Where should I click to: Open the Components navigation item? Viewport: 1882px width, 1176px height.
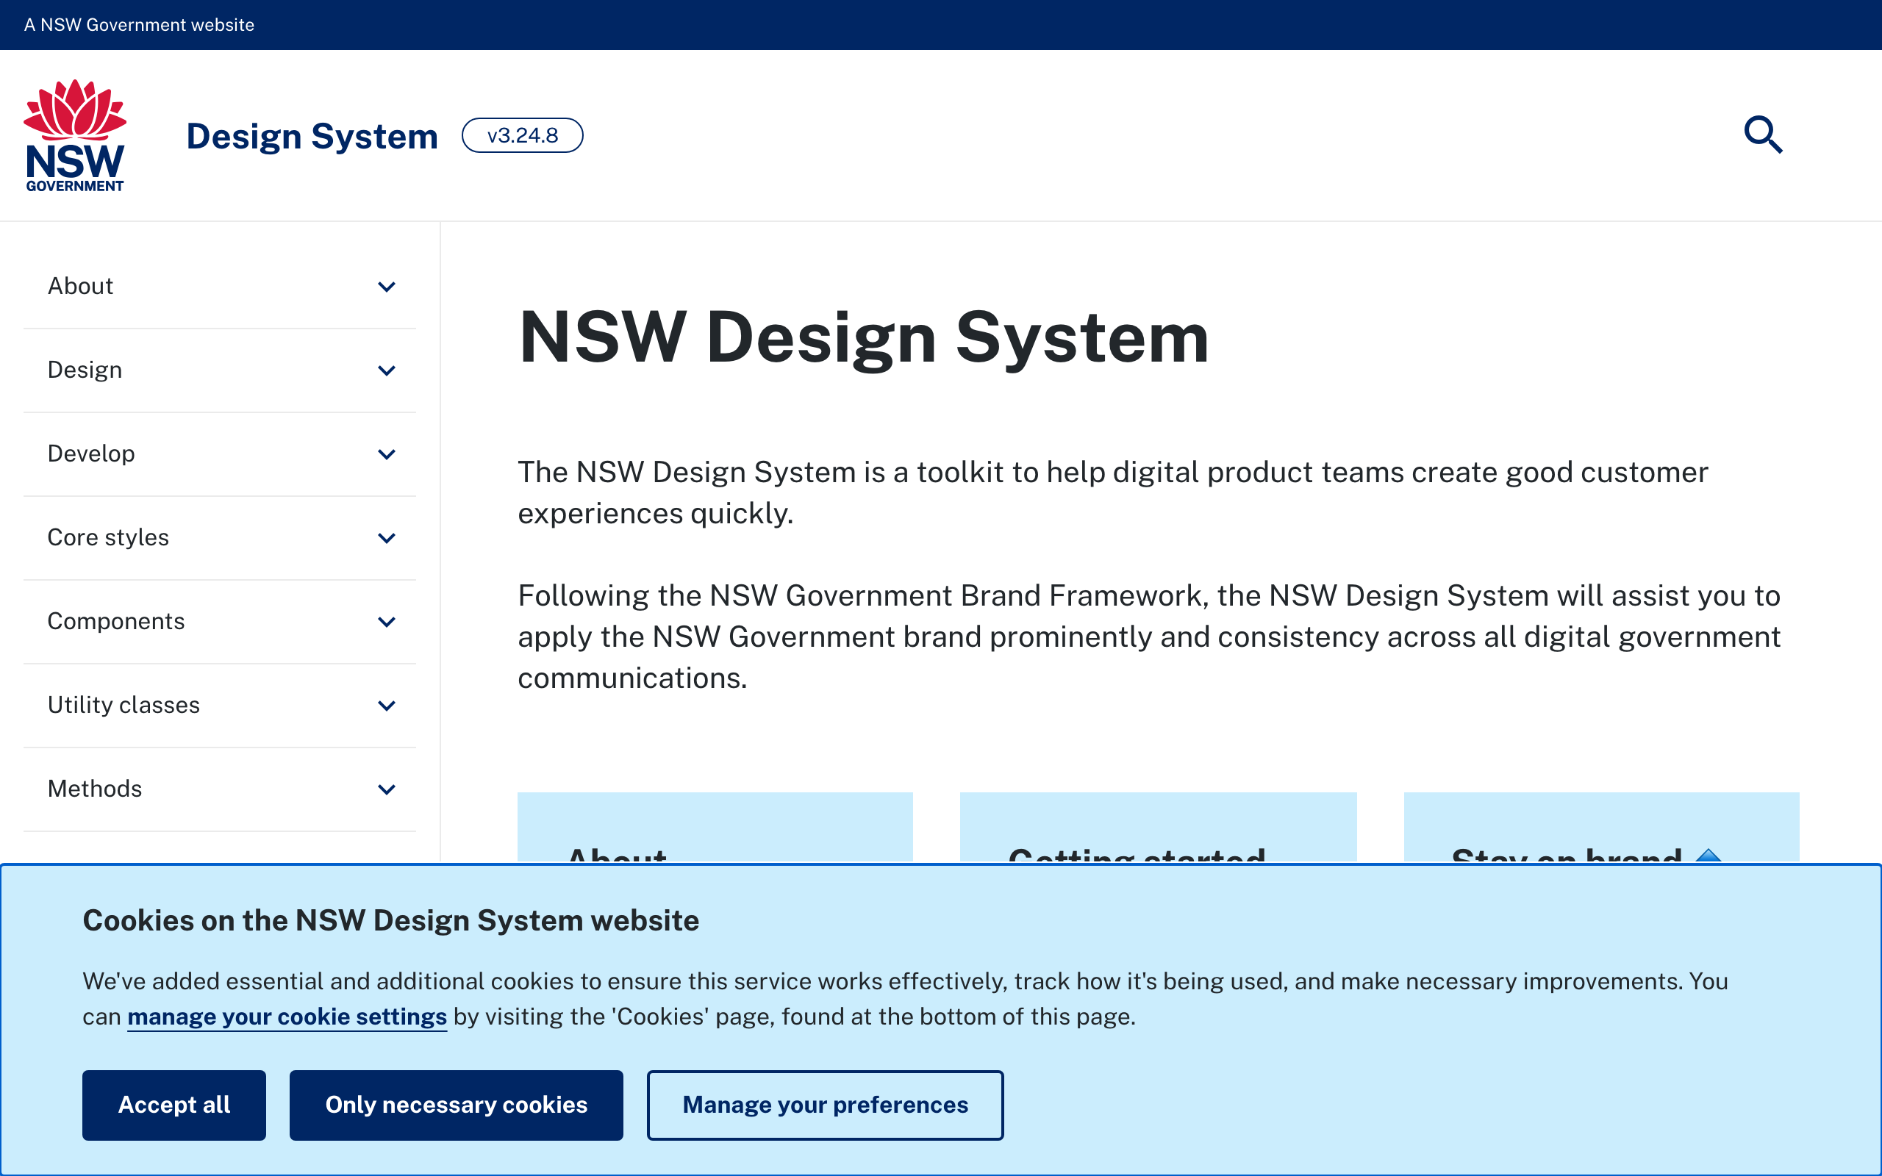(x=219, y=622)
